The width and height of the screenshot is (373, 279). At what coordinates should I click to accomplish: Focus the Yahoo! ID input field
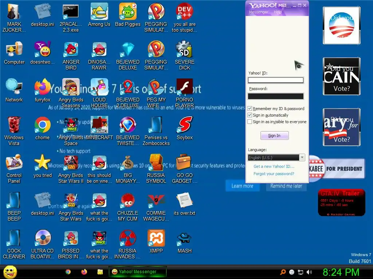(x=276, y=80)
